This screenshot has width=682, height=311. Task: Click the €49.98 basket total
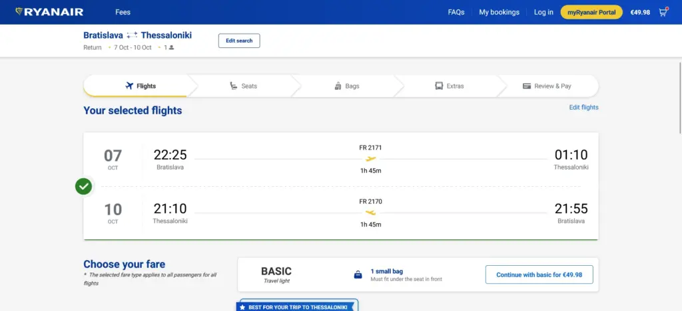coord(640,12)
